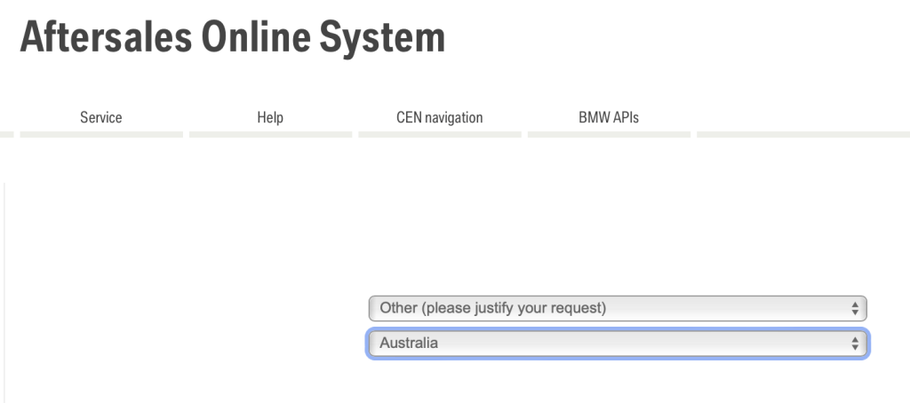Click the underline bar beneath BMW APIs

[608, 135]
